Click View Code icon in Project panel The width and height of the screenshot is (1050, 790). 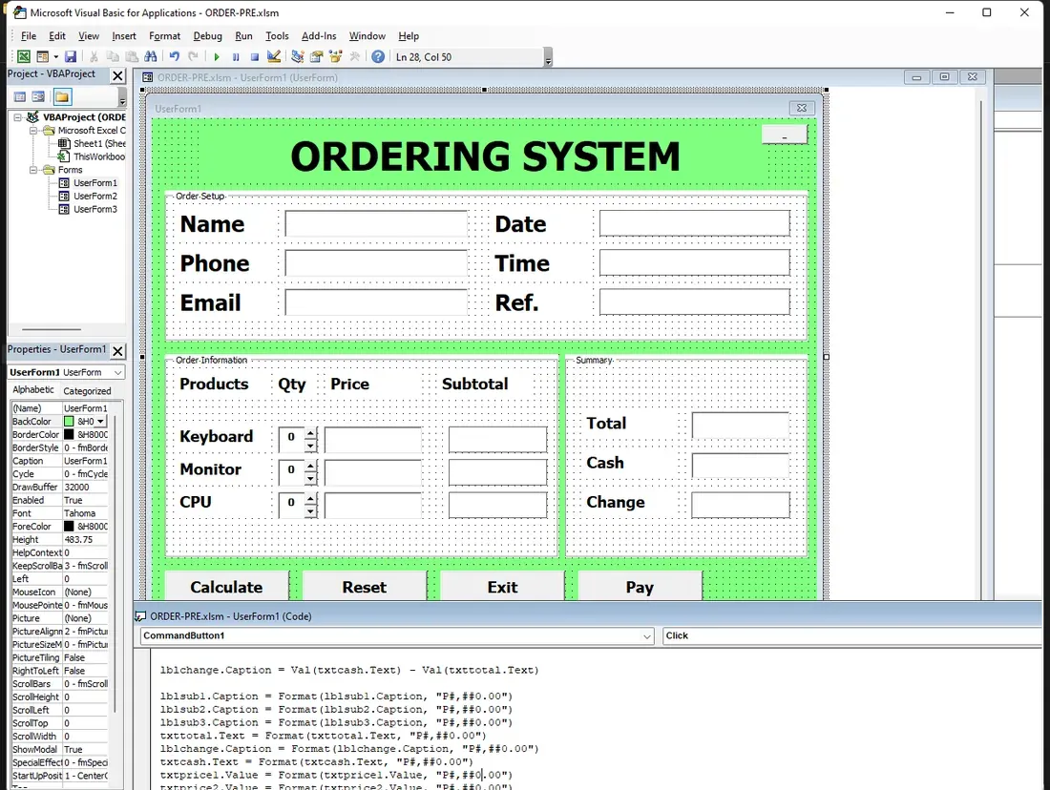tap(20, 97)
